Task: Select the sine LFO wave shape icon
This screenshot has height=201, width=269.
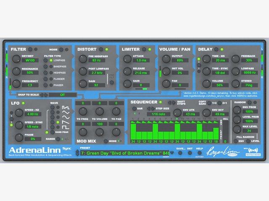Action: click(x=66, y=117)
